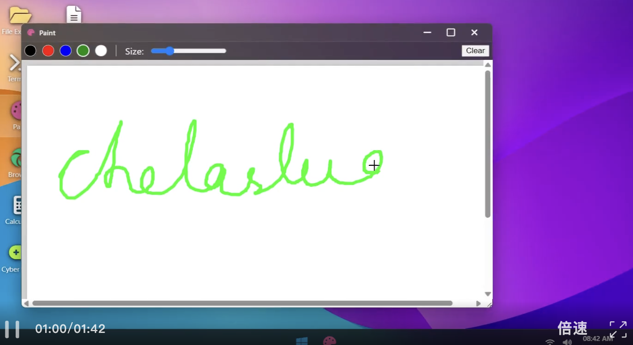Click the horizontal scrollbar right arrow

click(x=478, y=303)
